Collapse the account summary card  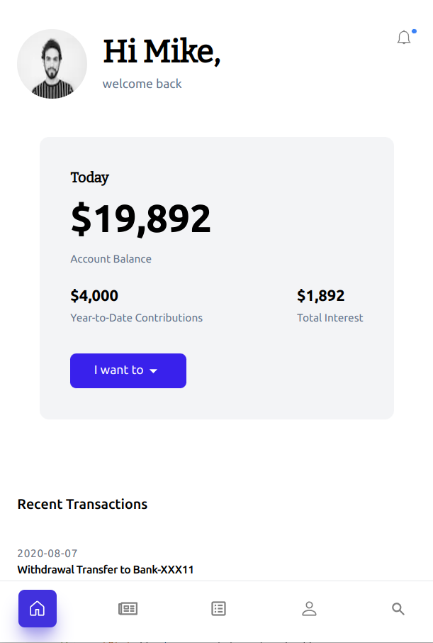pos(217,277)
